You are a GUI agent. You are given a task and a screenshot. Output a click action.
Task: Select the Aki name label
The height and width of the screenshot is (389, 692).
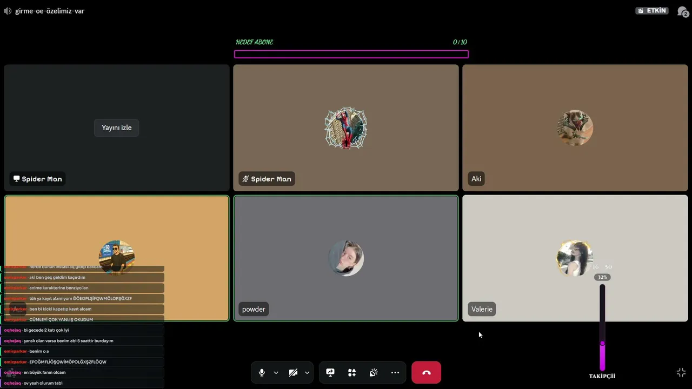476,179
